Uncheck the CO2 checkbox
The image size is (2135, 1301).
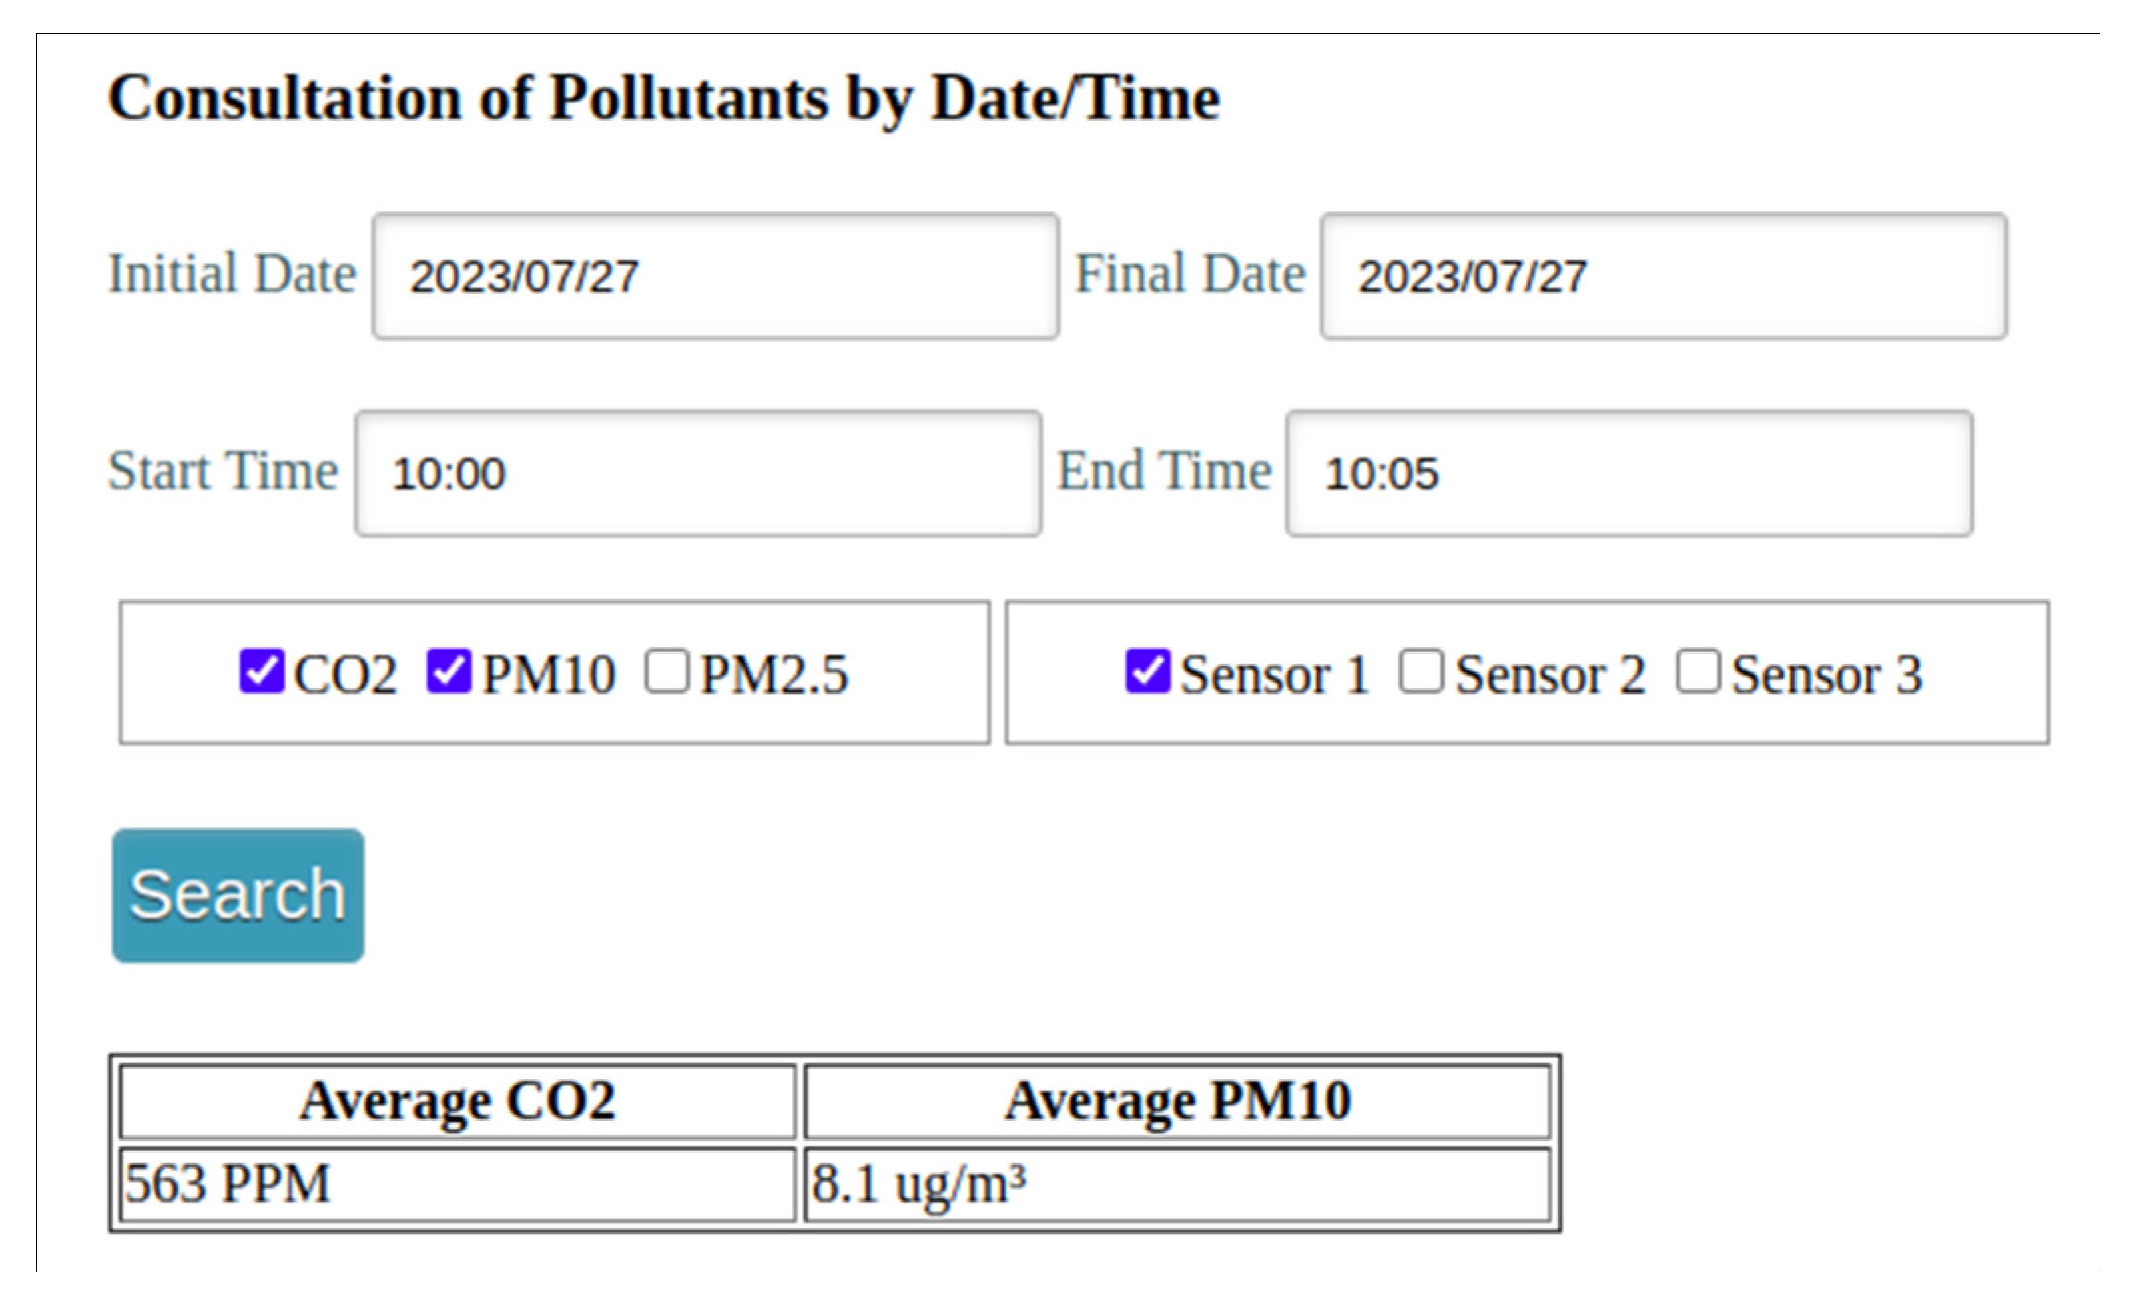coord(262,671)
